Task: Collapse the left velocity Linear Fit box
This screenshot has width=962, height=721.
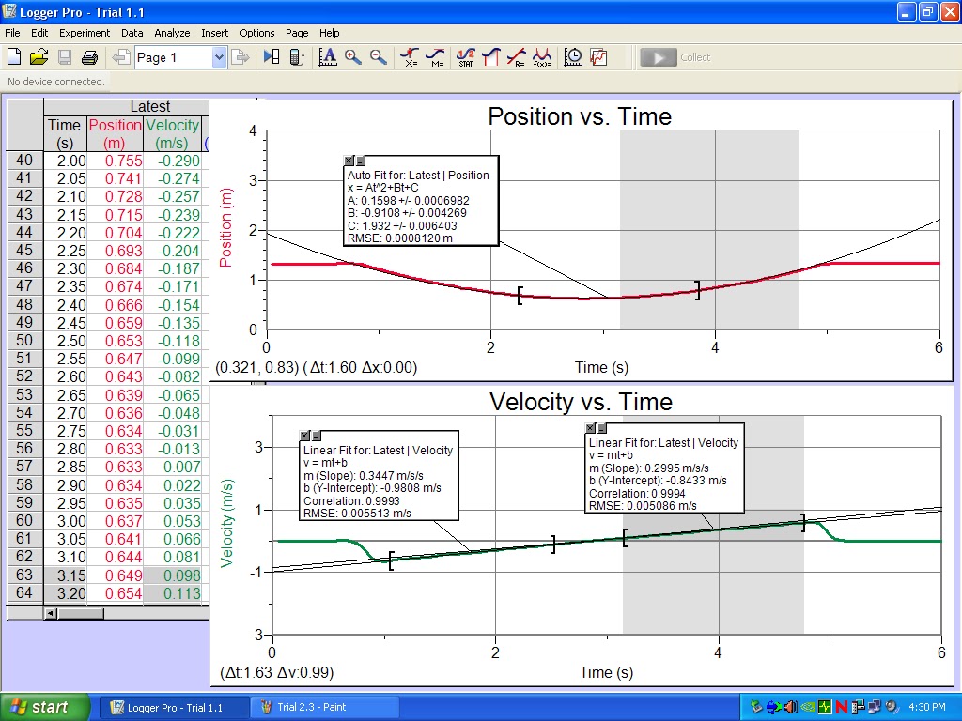Action: [x=316, y=435]
